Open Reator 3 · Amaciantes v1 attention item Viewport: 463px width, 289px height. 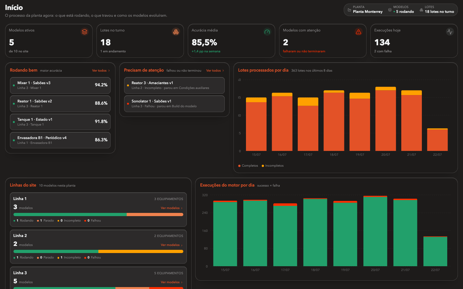click(174, 85)
